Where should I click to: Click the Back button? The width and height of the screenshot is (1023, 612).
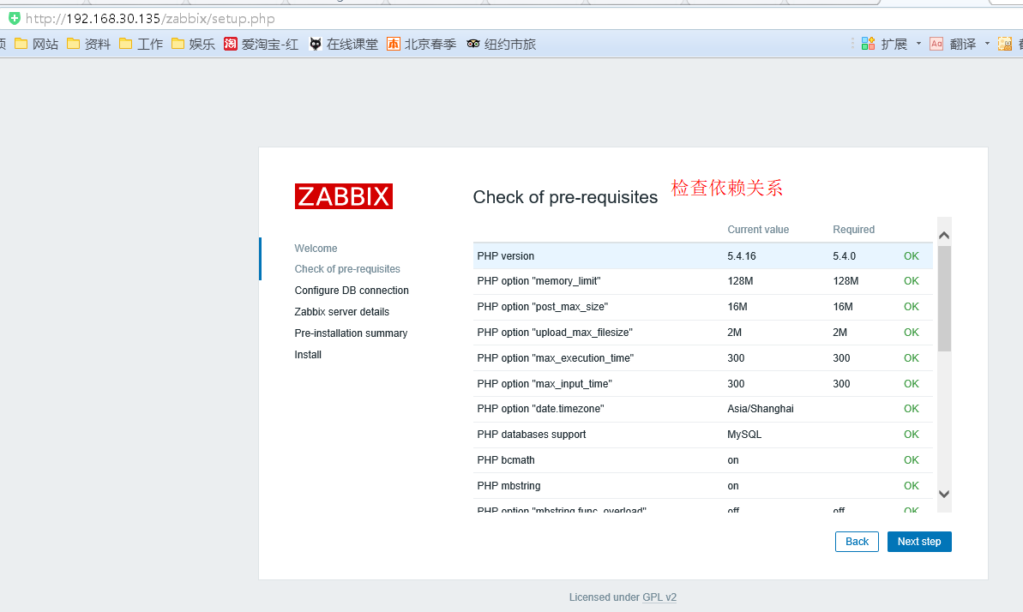click(857, 542)
